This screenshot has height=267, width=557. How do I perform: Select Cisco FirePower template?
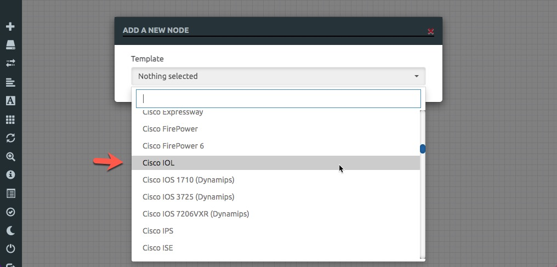click(276, 129)
